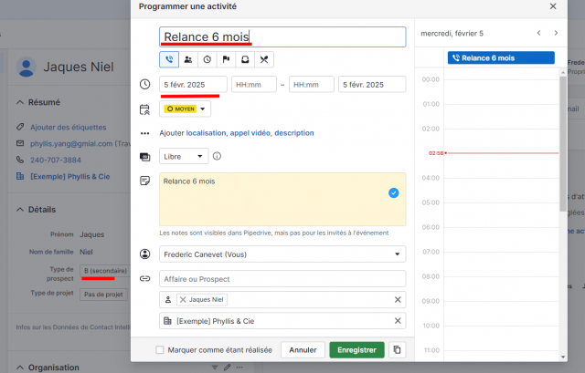Select the Email activity type icon
Viewport: 585px width, 373px height.
coord(245,59)
